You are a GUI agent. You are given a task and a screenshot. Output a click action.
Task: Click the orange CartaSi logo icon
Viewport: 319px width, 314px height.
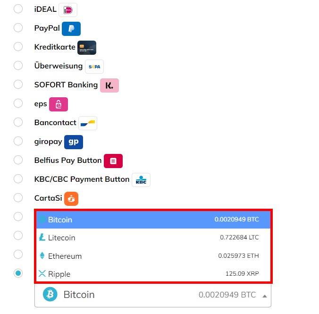click(71, 199)
